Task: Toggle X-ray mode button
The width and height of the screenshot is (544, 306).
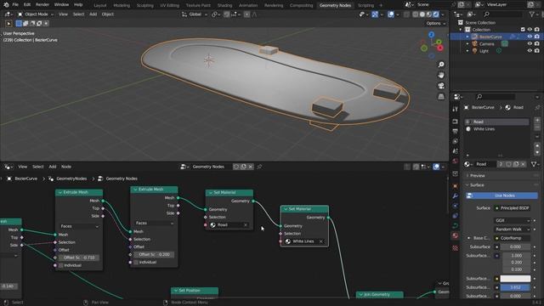Action: (406, 14)
